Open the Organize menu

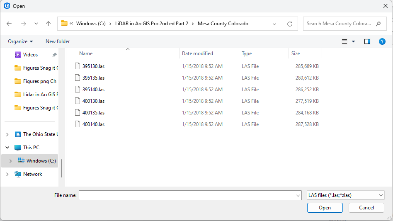click(x=20, y=41)
